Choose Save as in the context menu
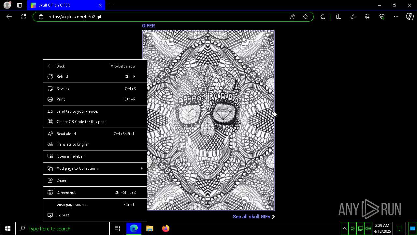The image size is (417, 235). [x=95, y=89]
